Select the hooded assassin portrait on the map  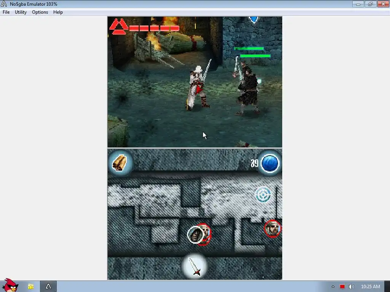point(195,235)
